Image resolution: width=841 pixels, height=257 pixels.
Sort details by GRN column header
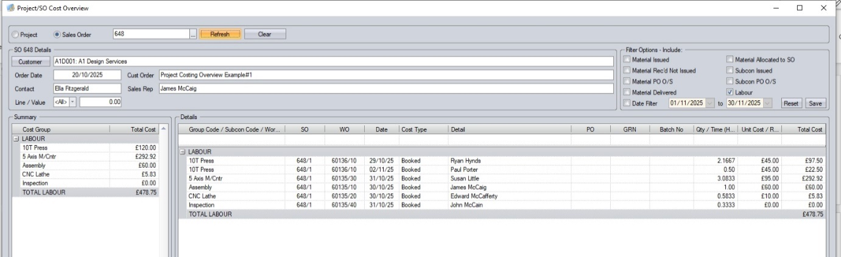coord(629,129)
